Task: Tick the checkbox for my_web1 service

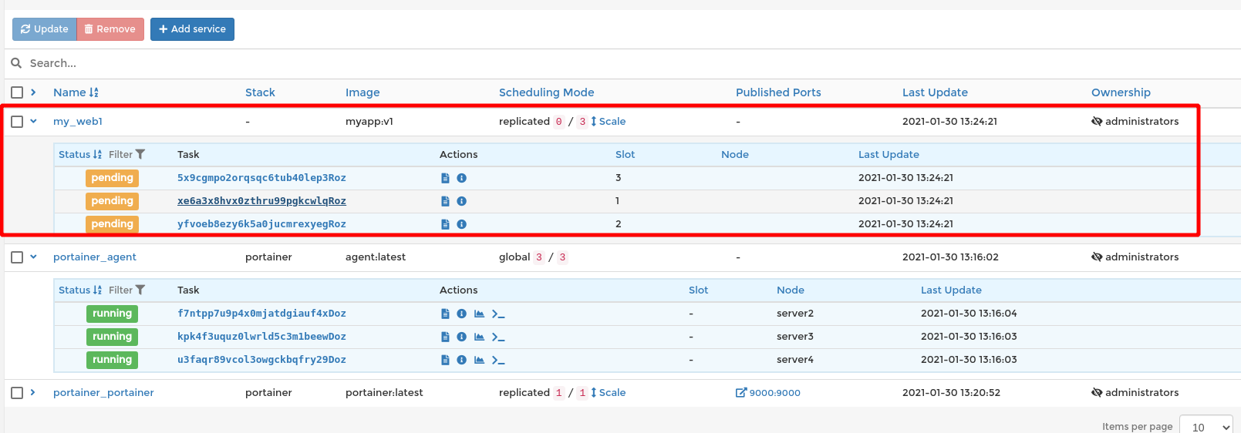Action: click(17, 122)
